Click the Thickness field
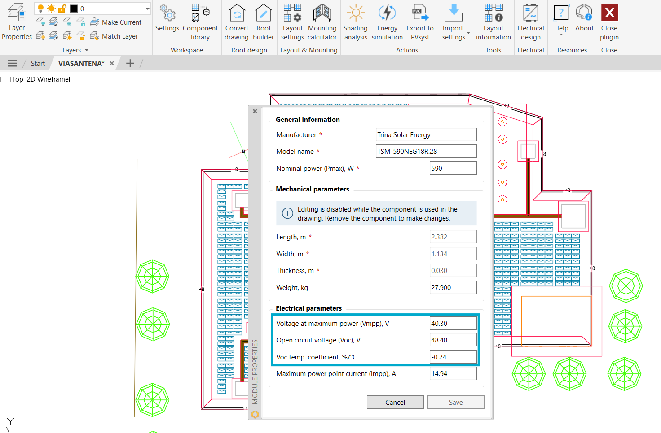Screen dimensions: 661x433 453,270
